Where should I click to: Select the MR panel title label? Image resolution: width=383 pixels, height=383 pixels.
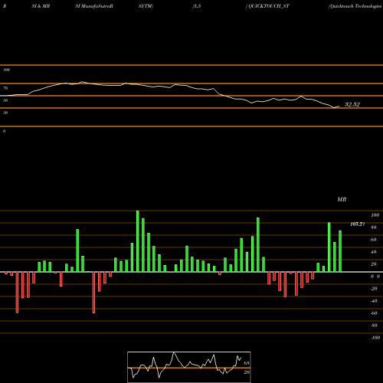coord(342,199)
